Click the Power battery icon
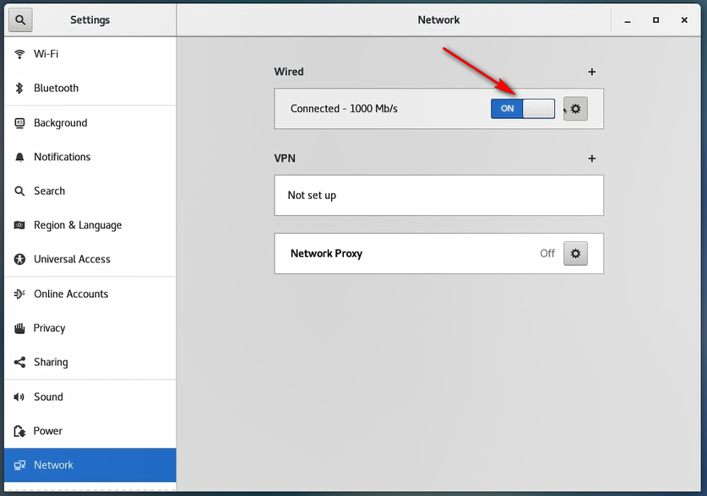The height and width of the screenshot is (496, 707). (19, 431)
